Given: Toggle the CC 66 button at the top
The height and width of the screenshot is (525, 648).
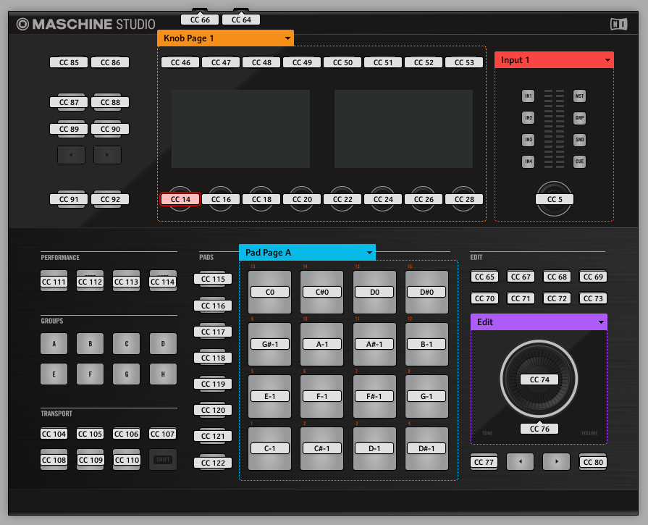Looking at the screenshot, I should tap(199, 20).
